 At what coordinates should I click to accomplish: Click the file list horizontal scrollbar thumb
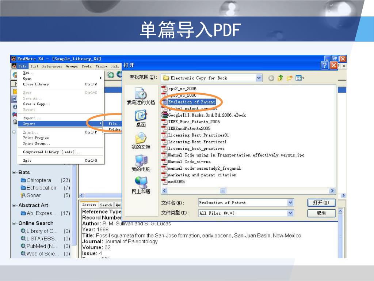click(223, 191)
